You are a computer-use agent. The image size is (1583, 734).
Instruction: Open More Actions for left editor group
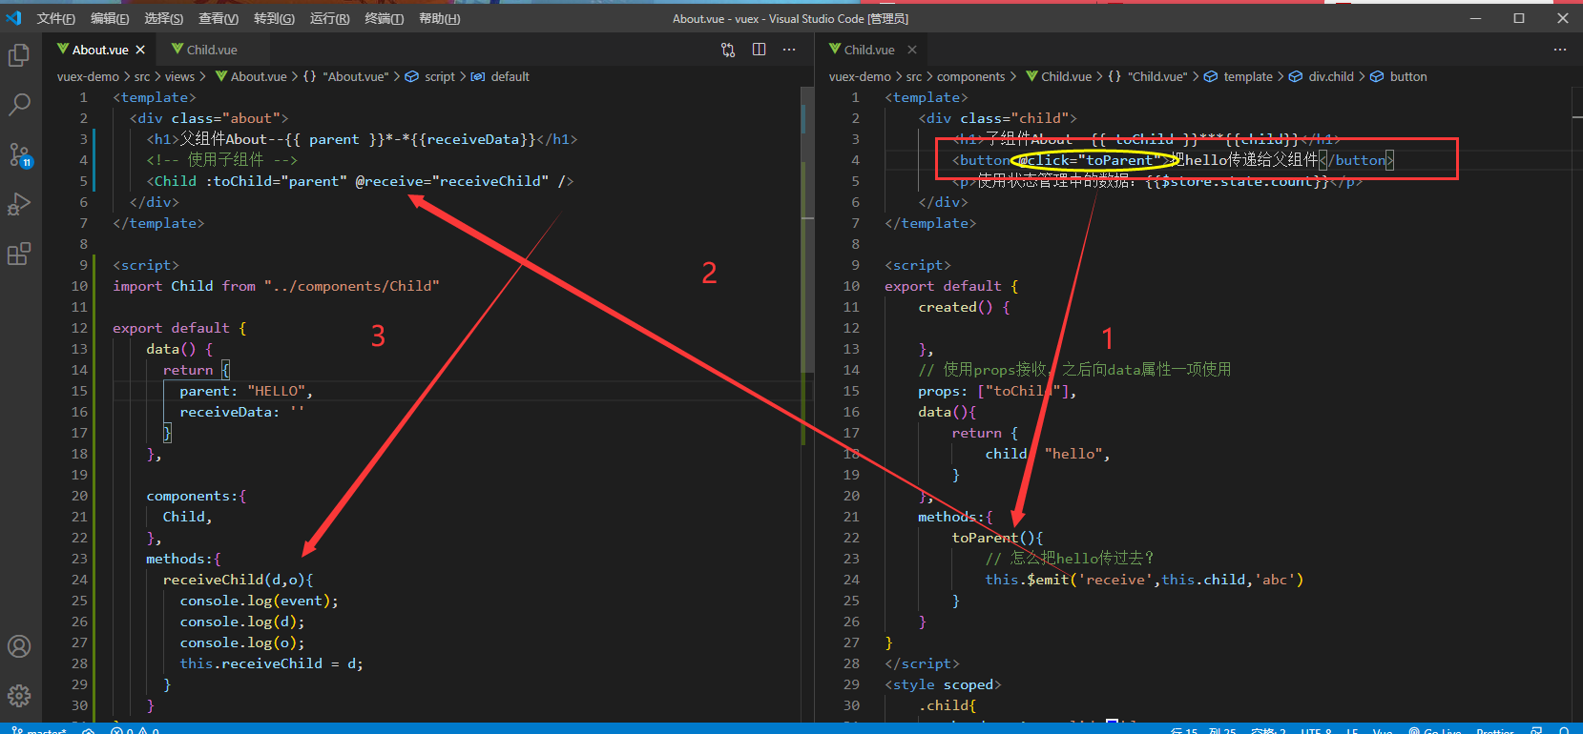point(789,50)
